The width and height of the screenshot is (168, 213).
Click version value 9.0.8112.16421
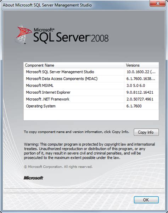click(x=140, y=92)
